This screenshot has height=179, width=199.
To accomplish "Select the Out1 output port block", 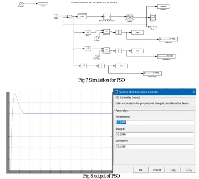I will click(153, 27).
